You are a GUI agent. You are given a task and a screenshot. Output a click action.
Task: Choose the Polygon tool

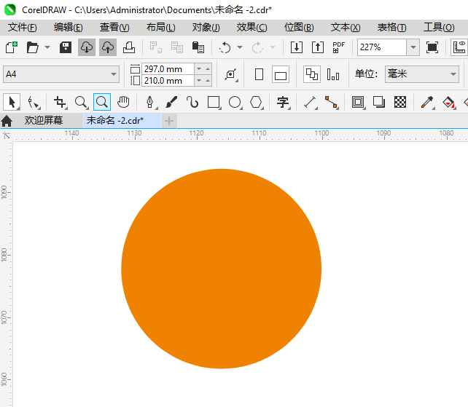[256, 102]
